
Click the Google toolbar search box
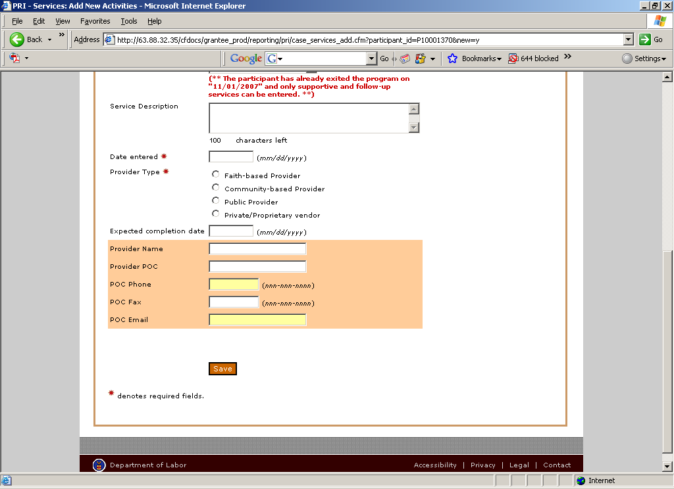tap(325, 58)
